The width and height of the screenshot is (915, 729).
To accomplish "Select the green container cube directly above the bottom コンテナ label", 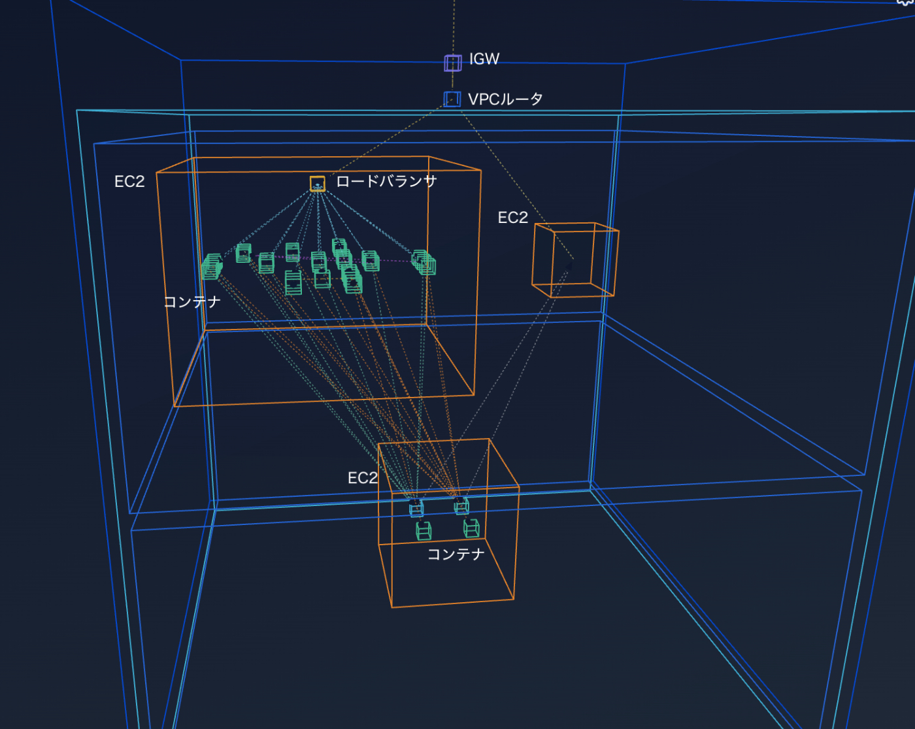I will tap(424, 531).
